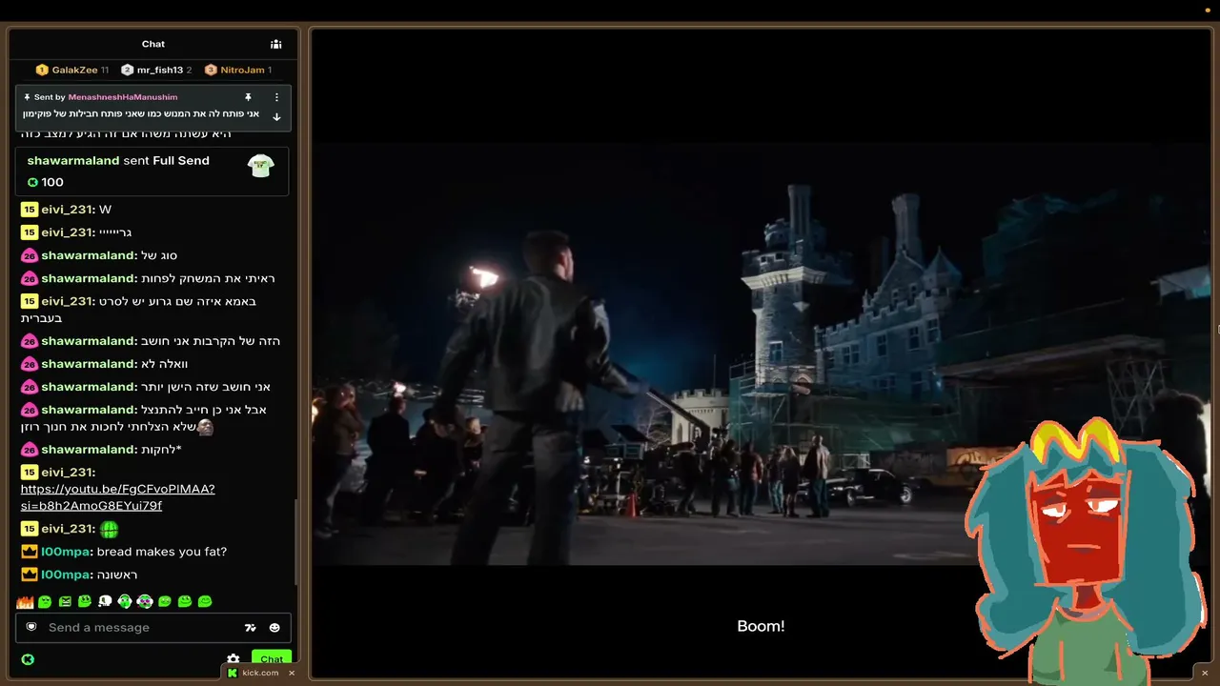Click the Kick coin icon beside 100
Screen dimensions: 1220x686
(x=32, y=182)
